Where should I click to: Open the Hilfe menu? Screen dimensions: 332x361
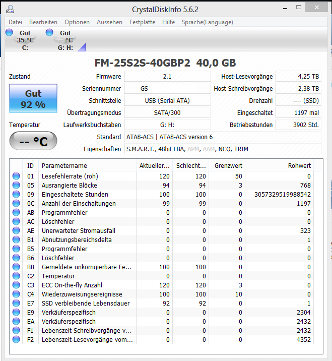(x=169, y=22)
